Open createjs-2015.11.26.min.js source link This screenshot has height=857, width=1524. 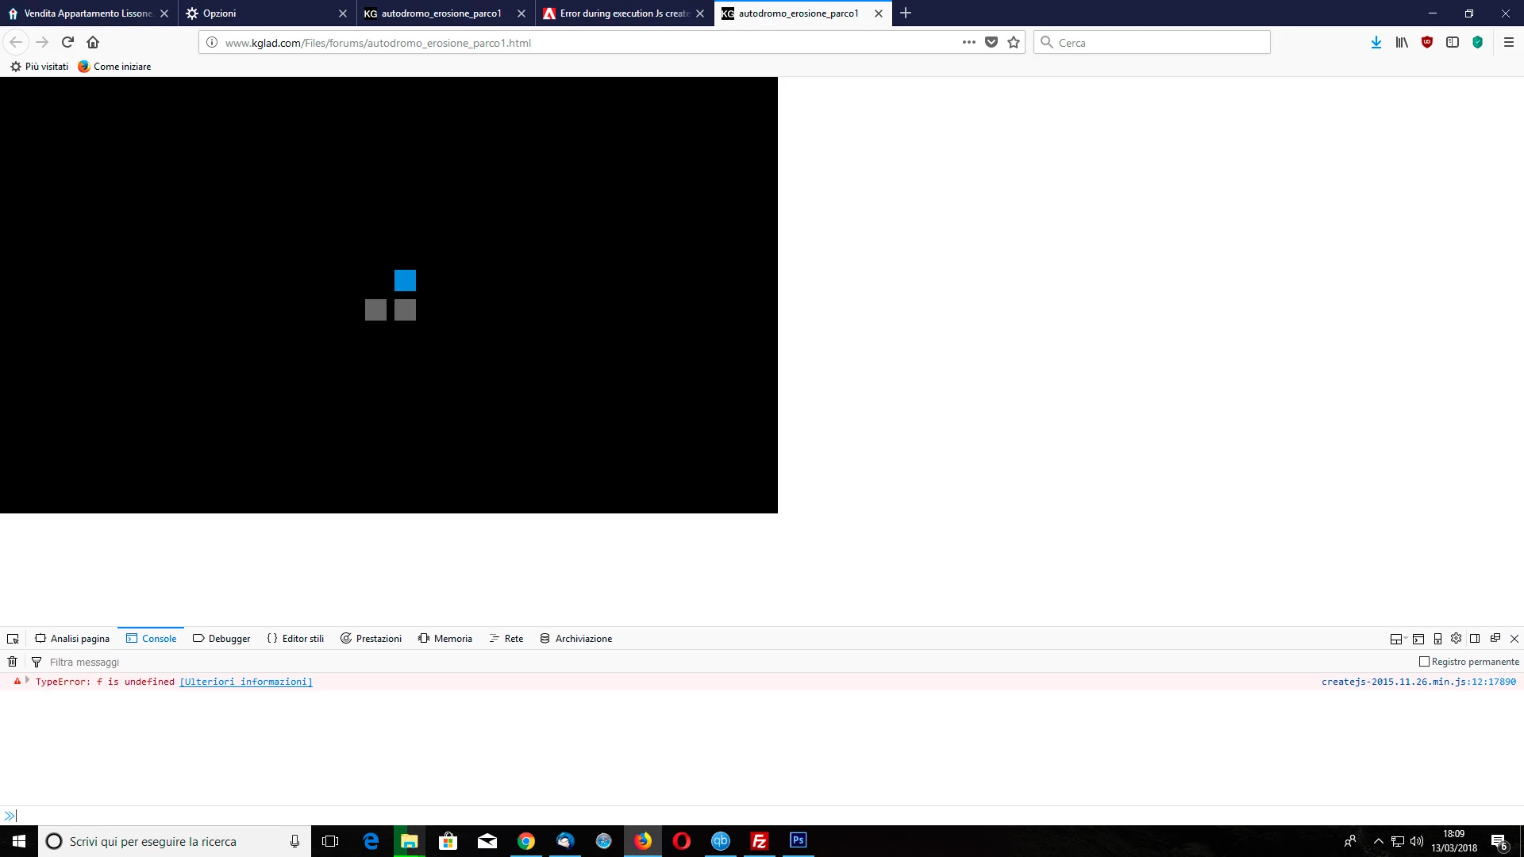point(1418,682)
